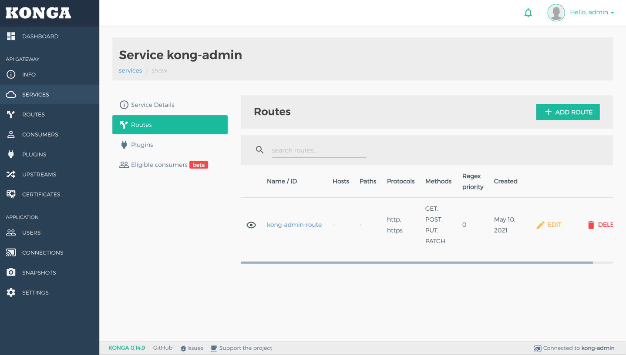Image resolution: width=626 pixels, height=355 pixels.
Task: Click the Snapshots camera icon
Action: click(11, 272)
